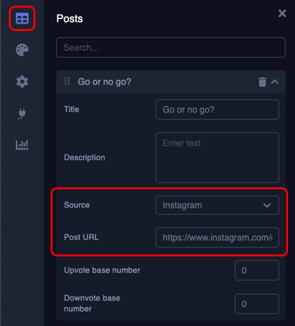Click the Post URL input field

tap(217, 237)
